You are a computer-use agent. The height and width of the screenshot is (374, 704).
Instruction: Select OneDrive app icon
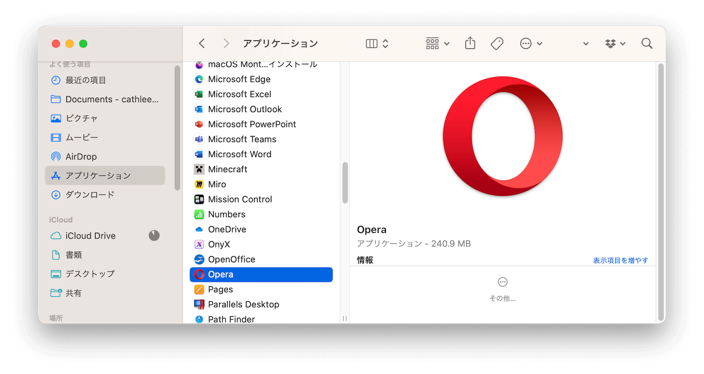[199, 229]
